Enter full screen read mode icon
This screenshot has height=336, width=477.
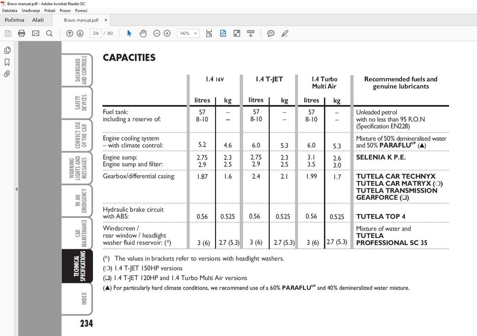click(x=237, y=33)
